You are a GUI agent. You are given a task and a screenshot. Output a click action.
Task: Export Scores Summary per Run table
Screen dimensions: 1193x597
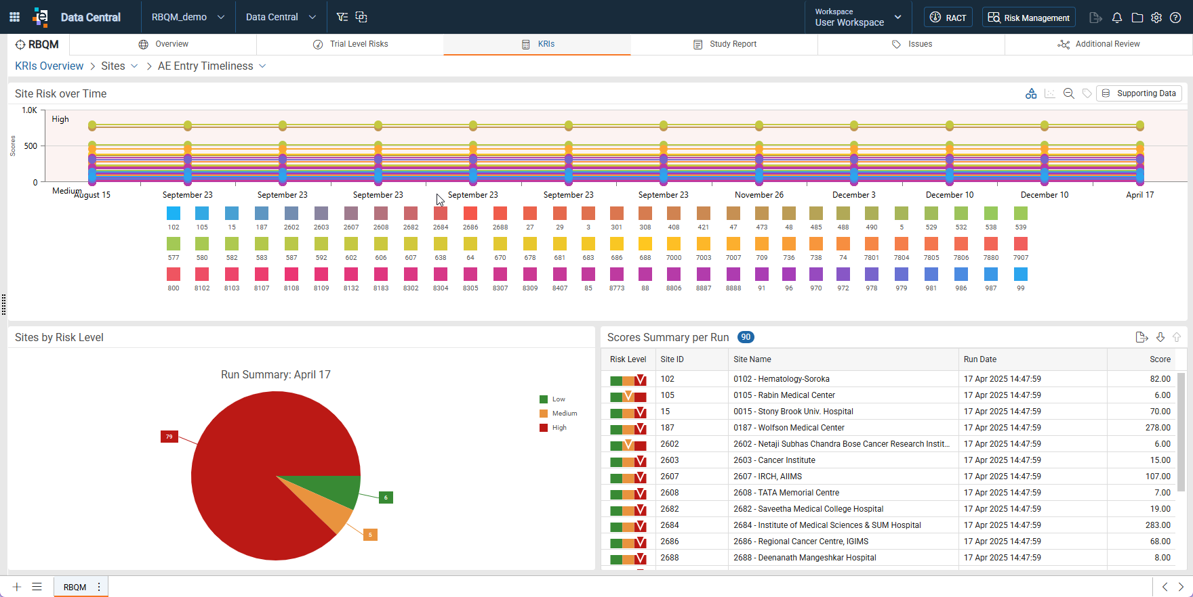pyautogui.click(x=1141, y=337)
